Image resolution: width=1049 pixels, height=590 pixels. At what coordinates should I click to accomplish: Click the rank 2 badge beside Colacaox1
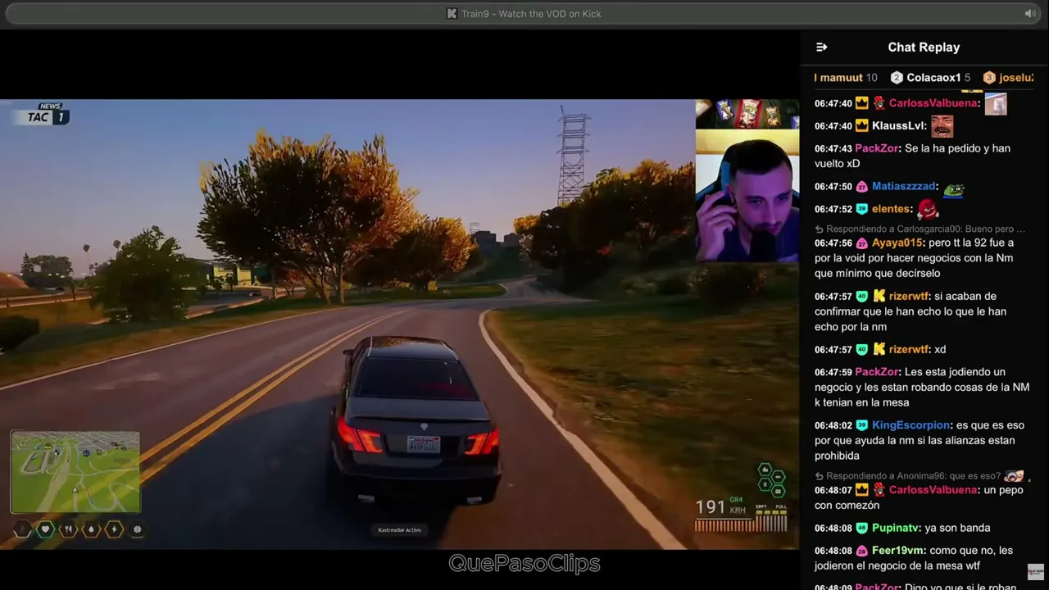[x=897, y=78]
